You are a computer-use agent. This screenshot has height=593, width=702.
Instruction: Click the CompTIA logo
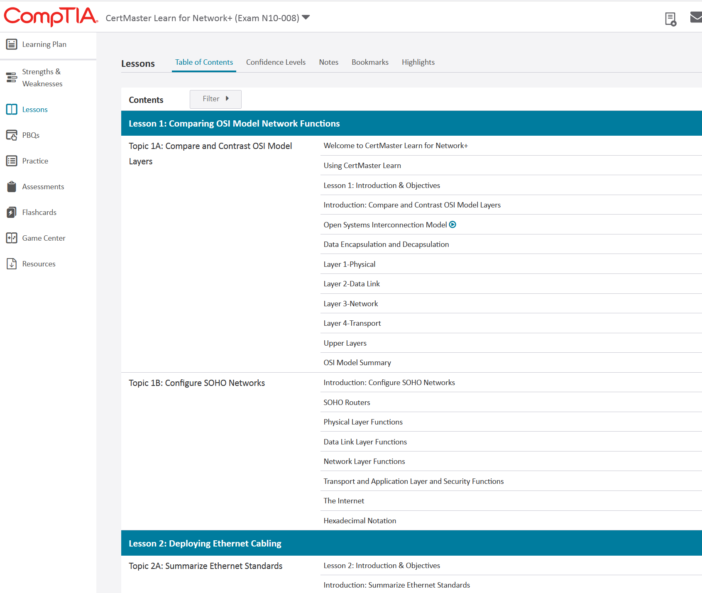coord(51,17)
